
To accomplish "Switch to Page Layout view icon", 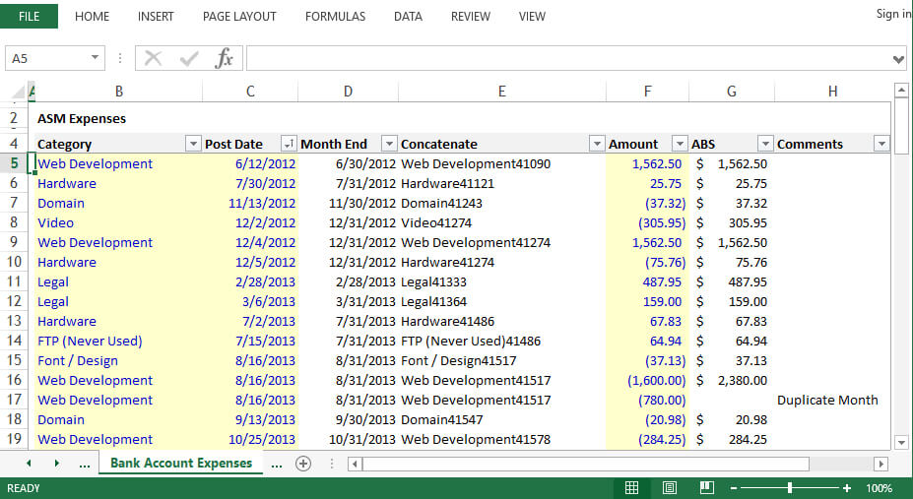I will point(670,488).
